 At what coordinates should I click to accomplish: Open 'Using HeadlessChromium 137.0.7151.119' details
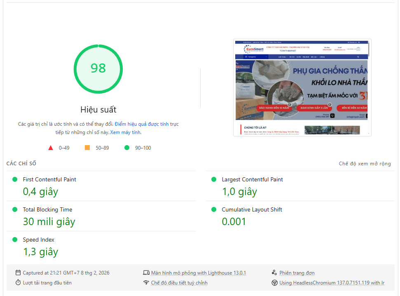point(332,283)
